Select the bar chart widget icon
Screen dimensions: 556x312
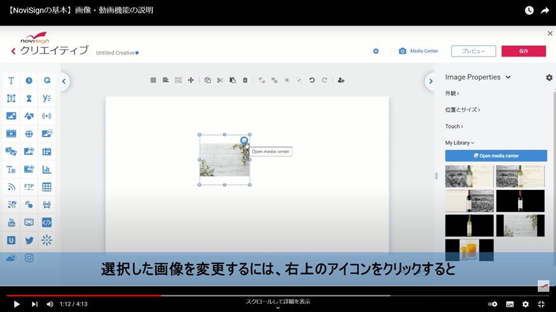pyautogui.click(x=47, y=169)
